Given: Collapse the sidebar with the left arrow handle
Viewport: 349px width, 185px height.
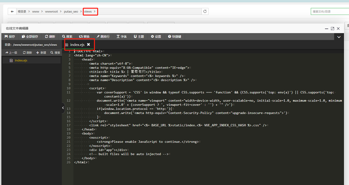Looking at the screenshot, I should [x=63, y=108].
